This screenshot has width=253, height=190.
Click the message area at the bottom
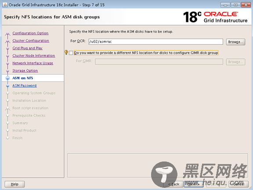[x=158, y=165]
